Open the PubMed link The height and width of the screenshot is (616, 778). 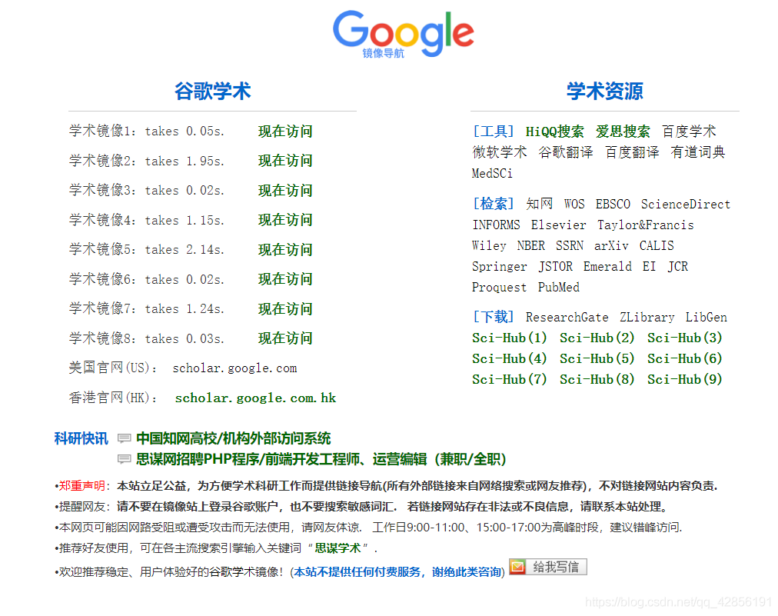click(559, 288)
